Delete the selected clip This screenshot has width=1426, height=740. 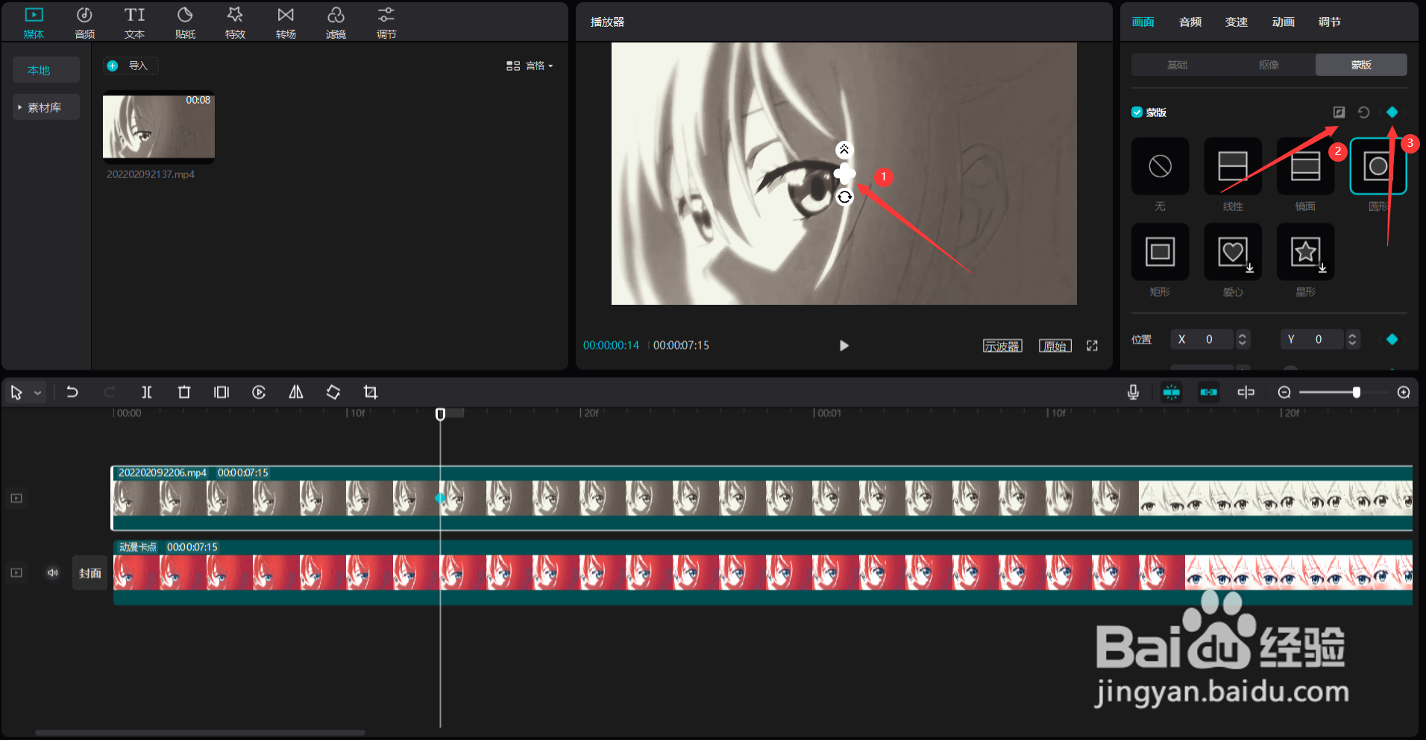184,392
